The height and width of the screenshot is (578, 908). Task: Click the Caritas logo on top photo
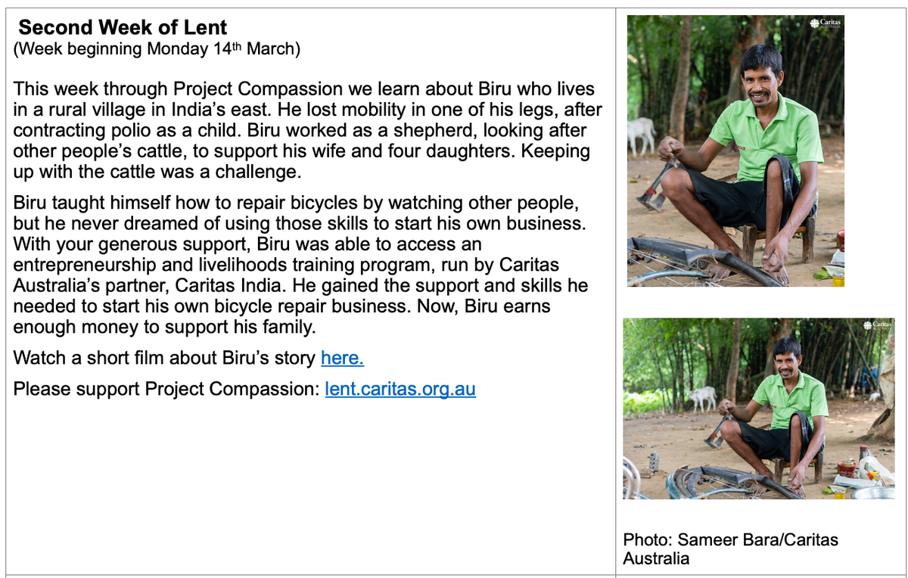point(826,23)
